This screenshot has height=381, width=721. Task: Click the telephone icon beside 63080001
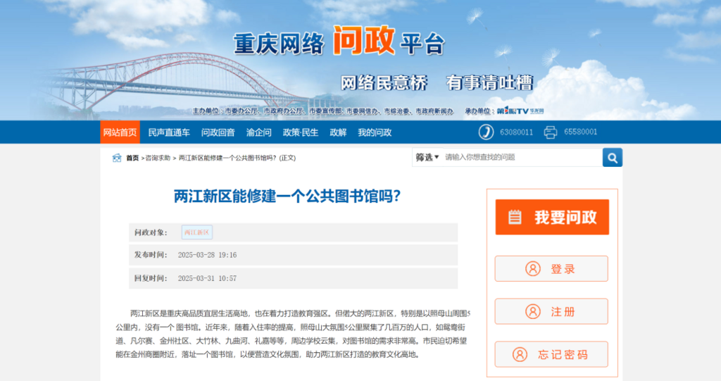pos(486,132)
